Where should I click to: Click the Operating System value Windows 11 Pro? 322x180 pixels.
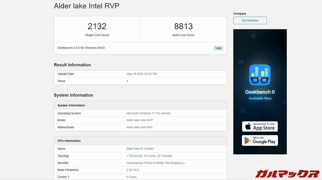pos(148,113)
